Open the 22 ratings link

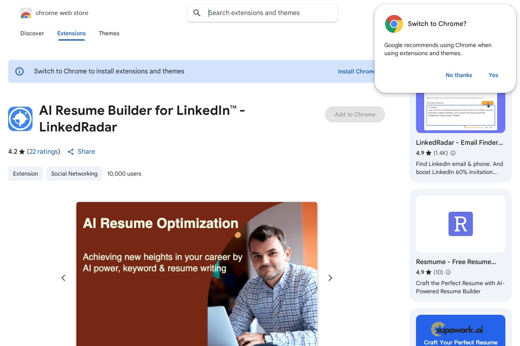pos(43,152)
